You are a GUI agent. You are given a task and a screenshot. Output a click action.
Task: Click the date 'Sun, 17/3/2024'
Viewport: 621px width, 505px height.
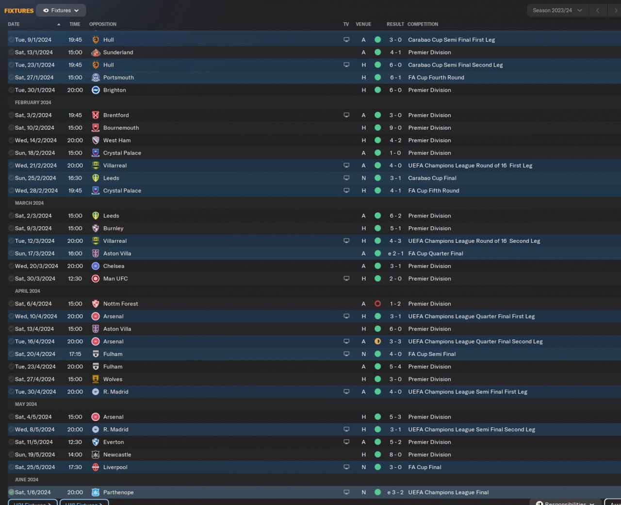pyautogui.click(x=35, y=254)
